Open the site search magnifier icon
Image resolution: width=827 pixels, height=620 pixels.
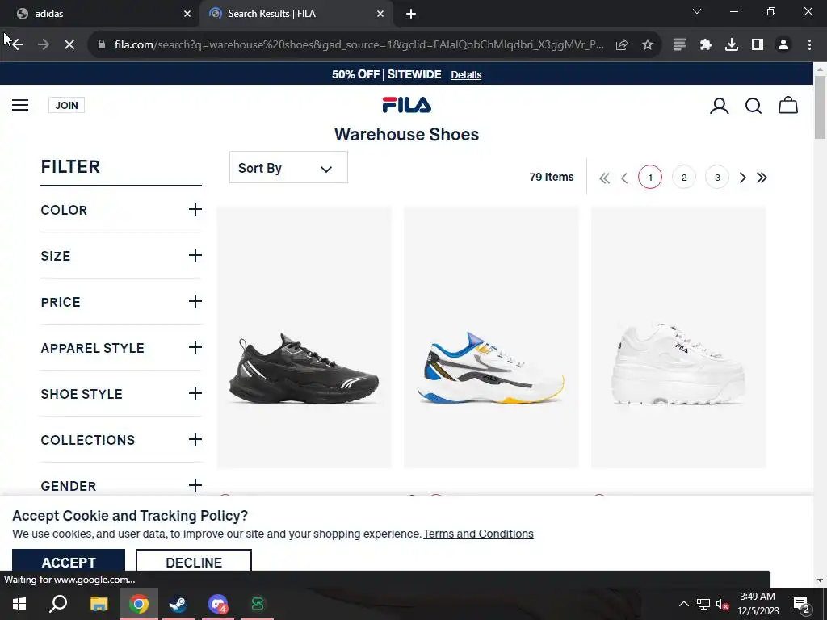pyautogui.click(x=754, y=106)
